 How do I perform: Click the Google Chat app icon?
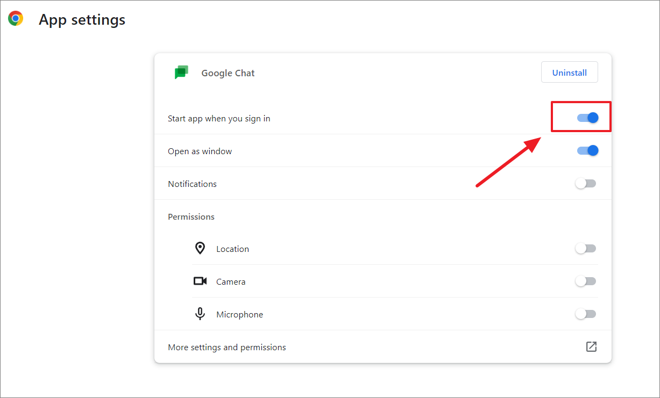[x=182, y=72]
